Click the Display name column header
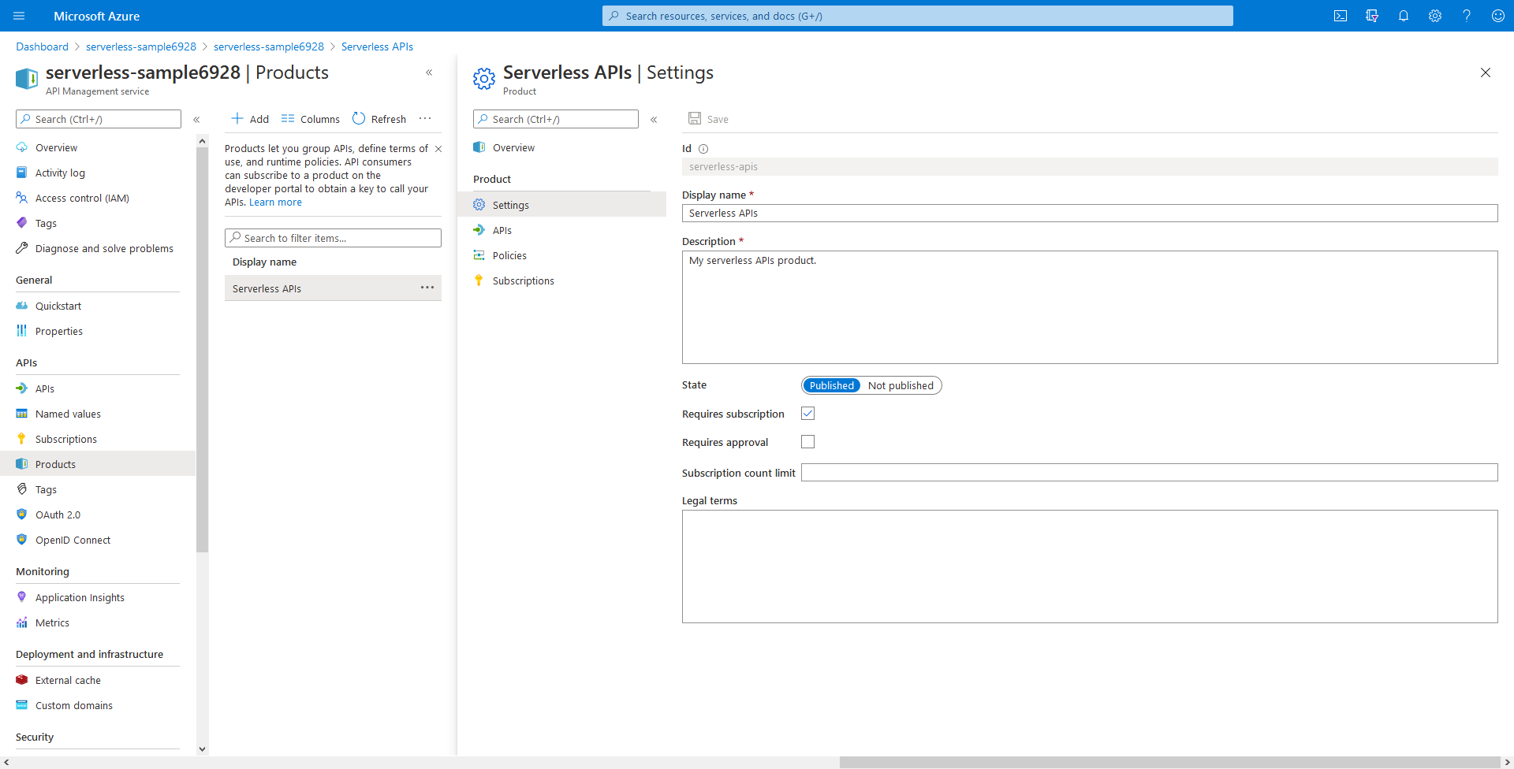This screenshot has height=769, width=1514. pyautogui.click(x=264, y=262)
